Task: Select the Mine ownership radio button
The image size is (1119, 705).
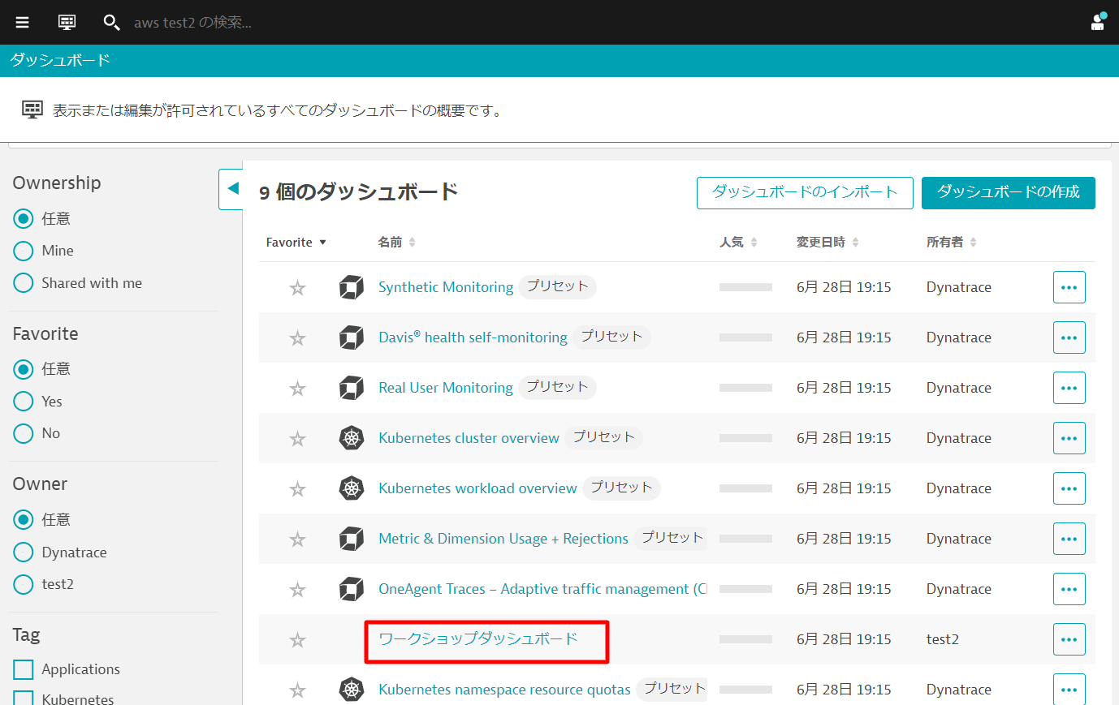Action: 24,251
